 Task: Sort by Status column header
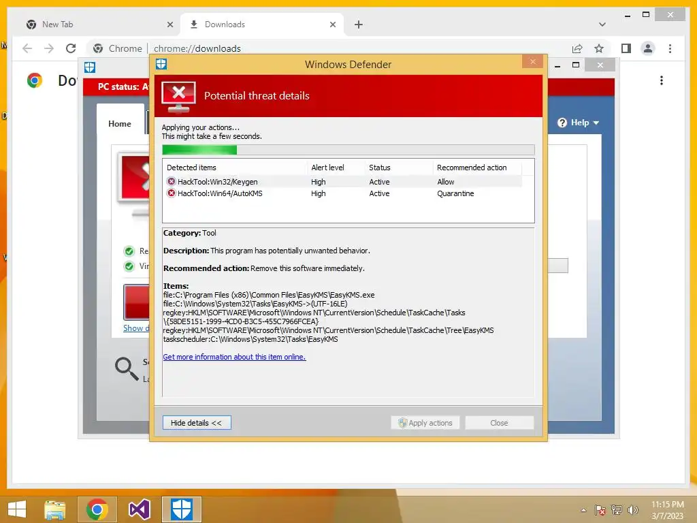[x=399, y=168]
